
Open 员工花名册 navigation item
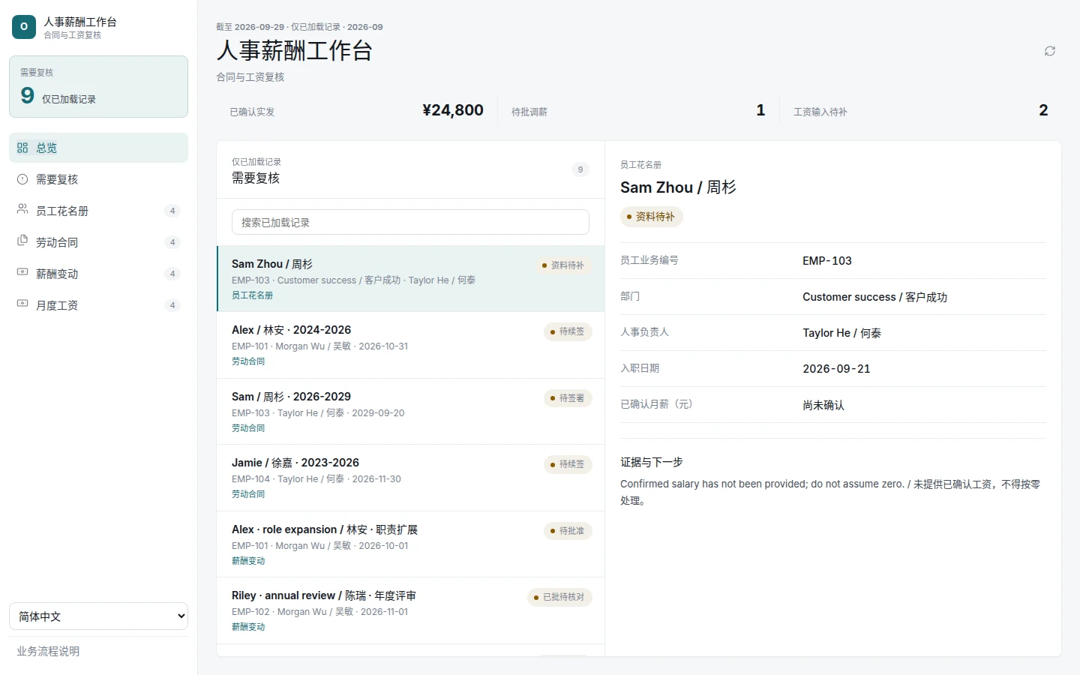(x=98, y=211)
